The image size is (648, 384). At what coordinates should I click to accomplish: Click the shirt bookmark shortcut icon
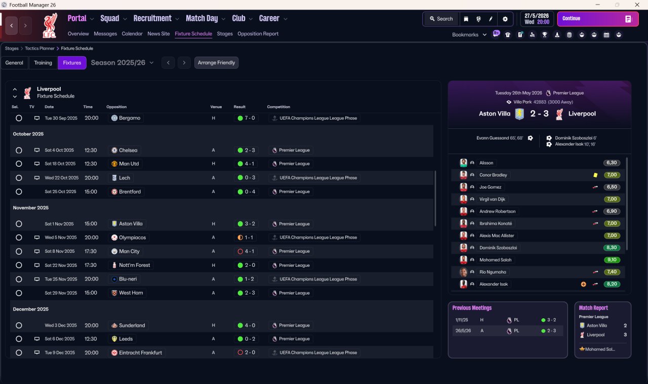point(508,35)
